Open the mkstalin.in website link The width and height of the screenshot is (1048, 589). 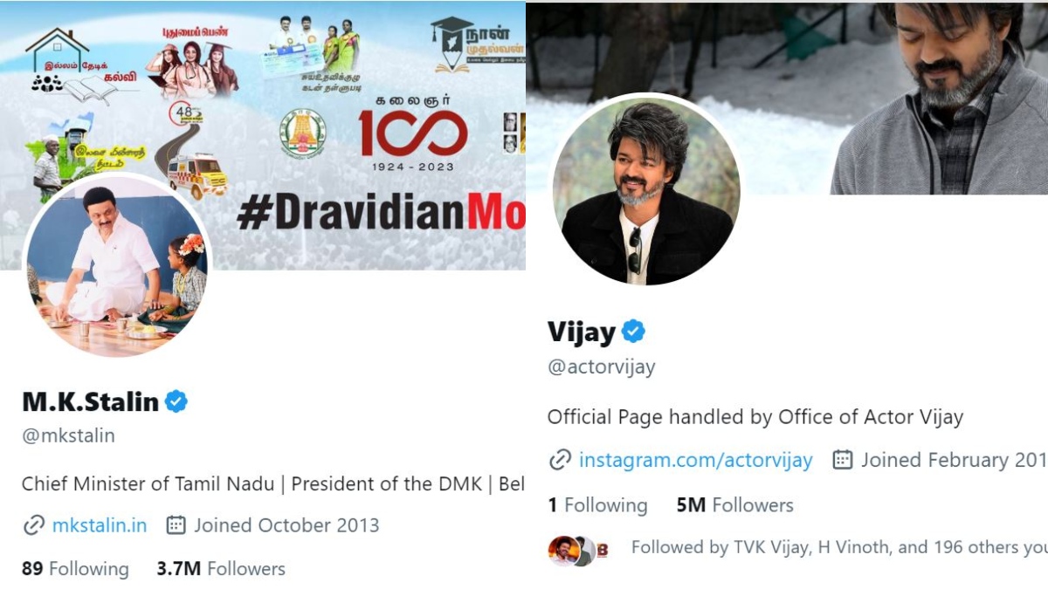click(100, 525)
